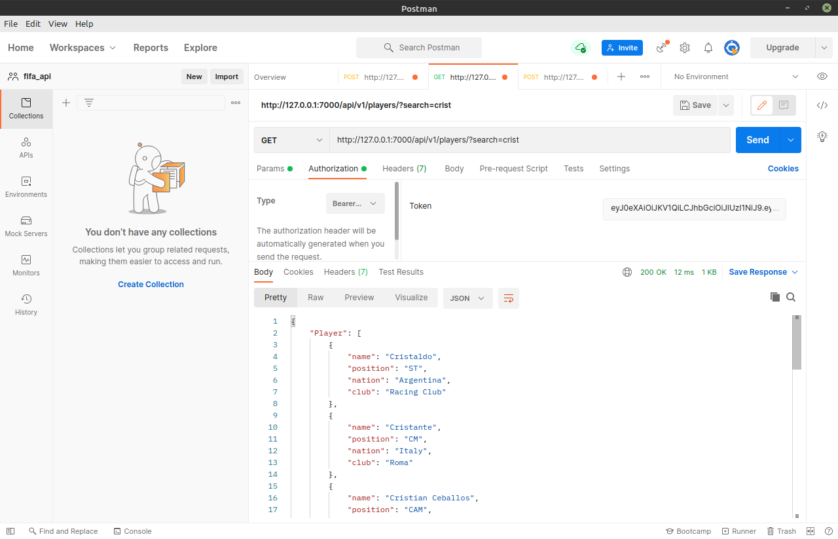Toggle the sidebar icon in status bar

[10, 531]
